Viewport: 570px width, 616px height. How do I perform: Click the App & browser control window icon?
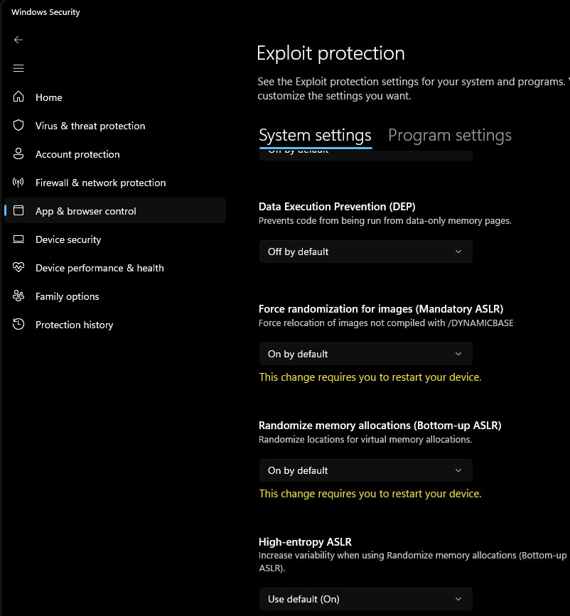[19, 211]
